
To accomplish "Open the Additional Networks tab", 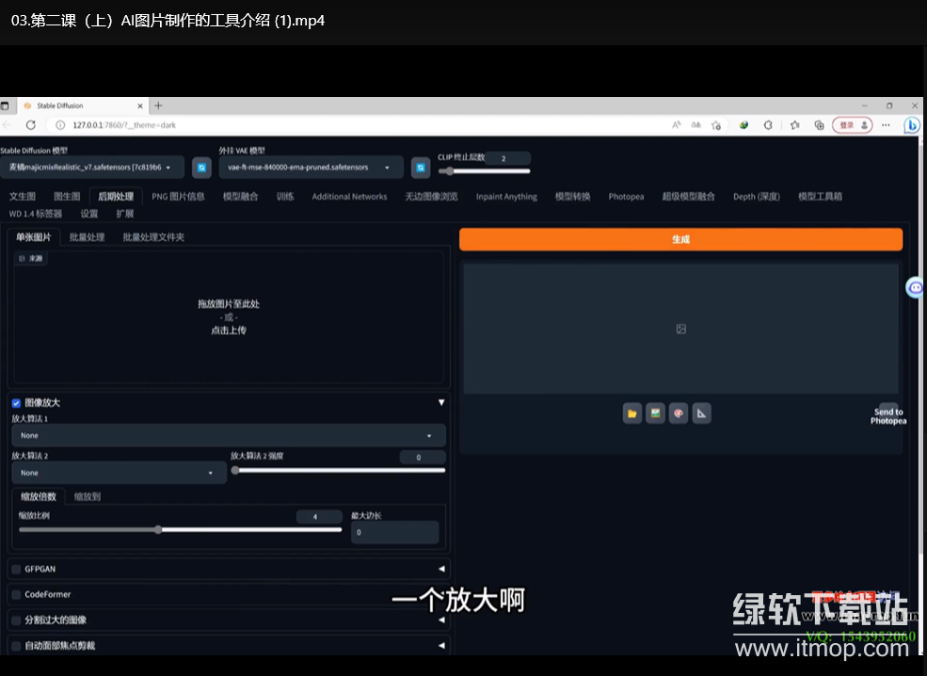I will (x=349, y=197).
